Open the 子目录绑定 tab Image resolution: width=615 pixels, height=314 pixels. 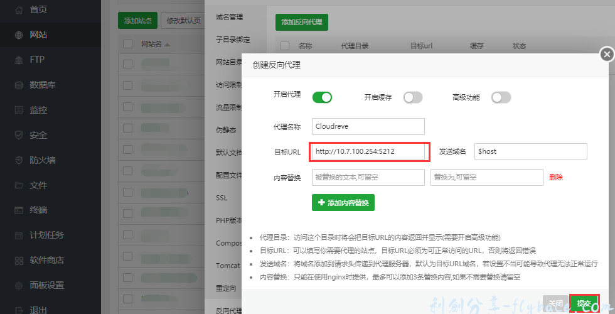[x=233, y=40]
